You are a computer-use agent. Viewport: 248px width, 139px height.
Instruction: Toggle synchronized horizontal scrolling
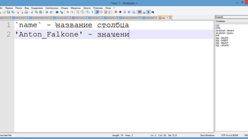(82, 12)
